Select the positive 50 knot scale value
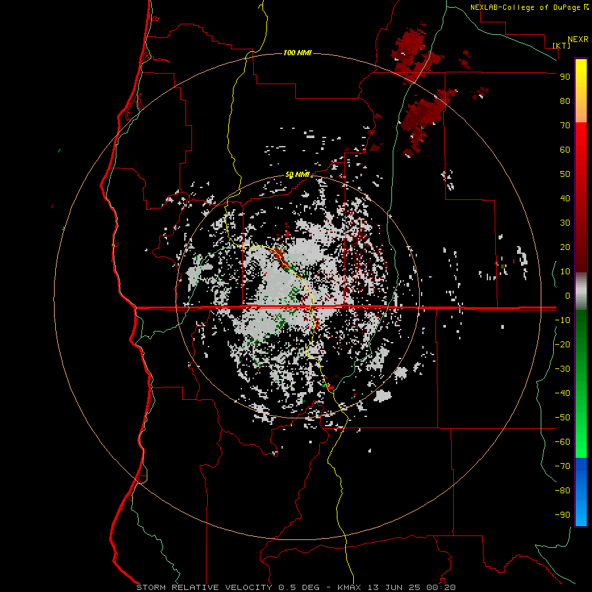Screen dimensions: 592x592 [565, 174]
